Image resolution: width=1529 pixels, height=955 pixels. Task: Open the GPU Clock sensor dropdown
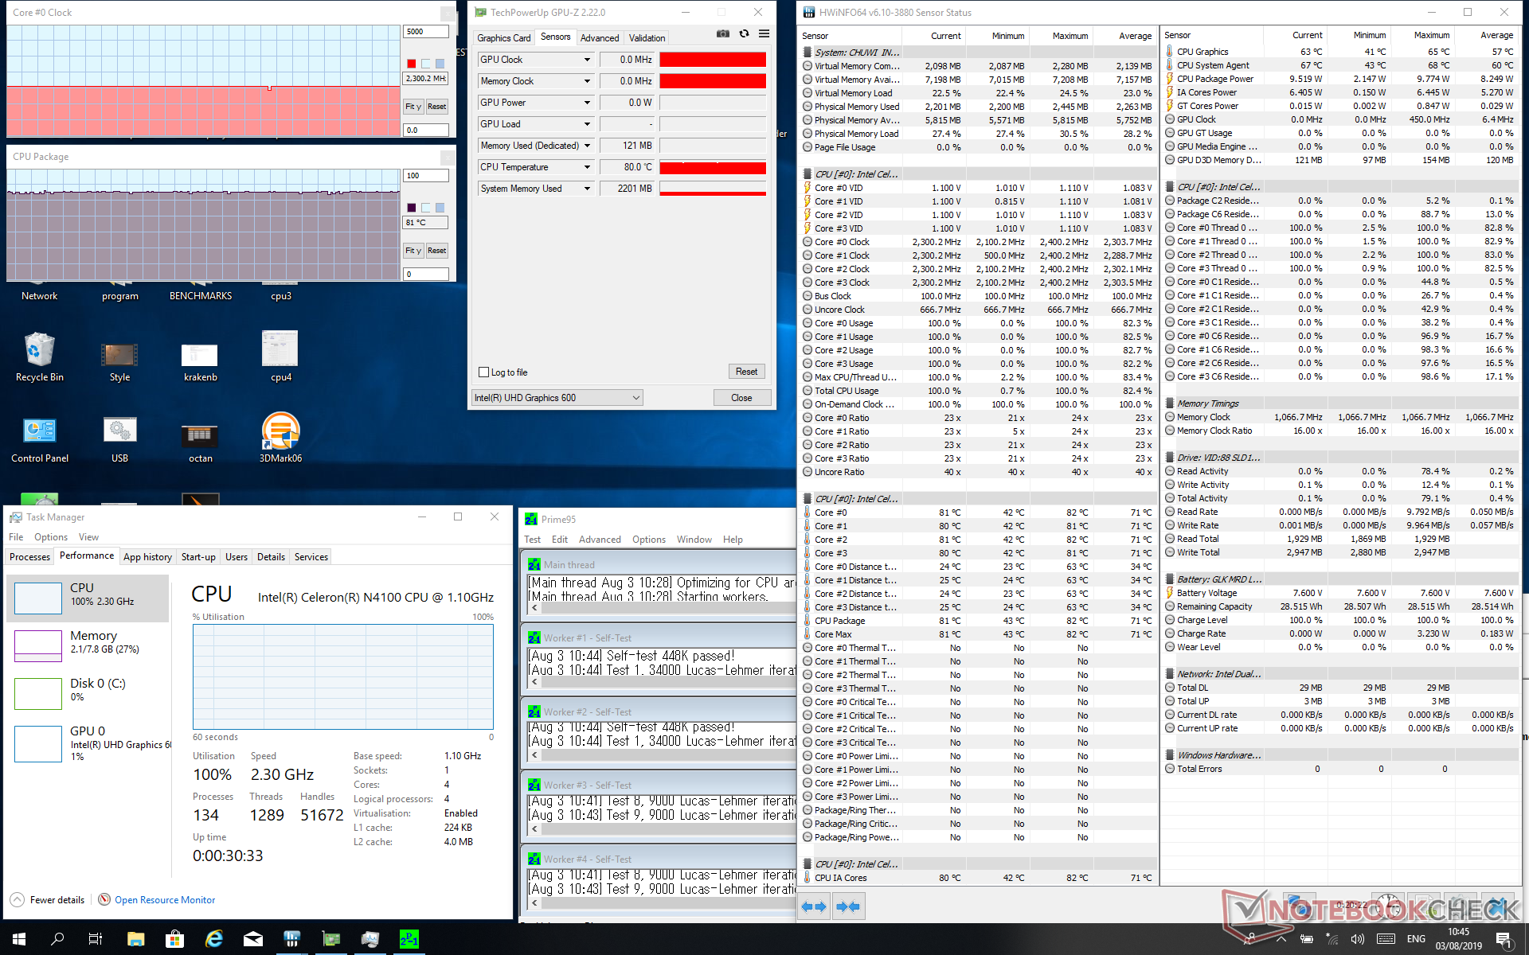(x=587, y=60)
